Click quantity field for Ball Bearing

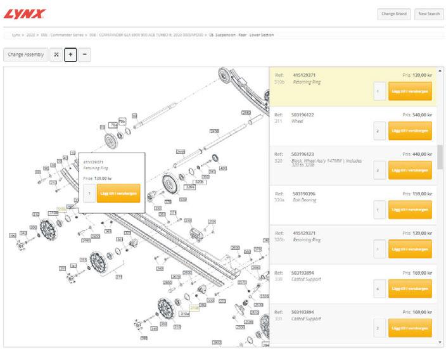[379, 210]
